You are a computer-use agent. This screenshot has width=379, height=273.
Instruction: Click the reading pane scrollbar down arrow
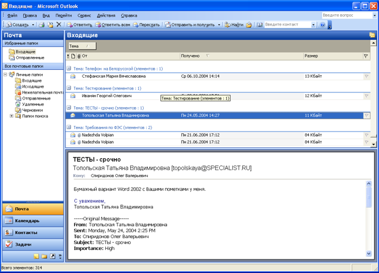369,253
